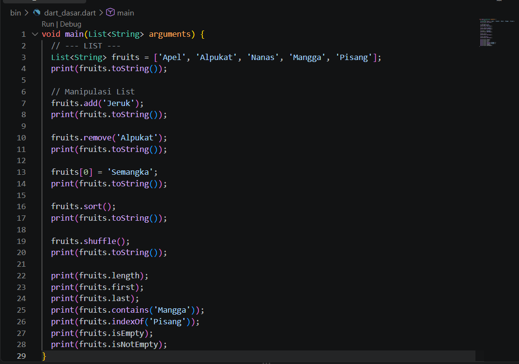Click line number 13 in gutter
Screen dimensions: 519x364
tap(21, 172)
